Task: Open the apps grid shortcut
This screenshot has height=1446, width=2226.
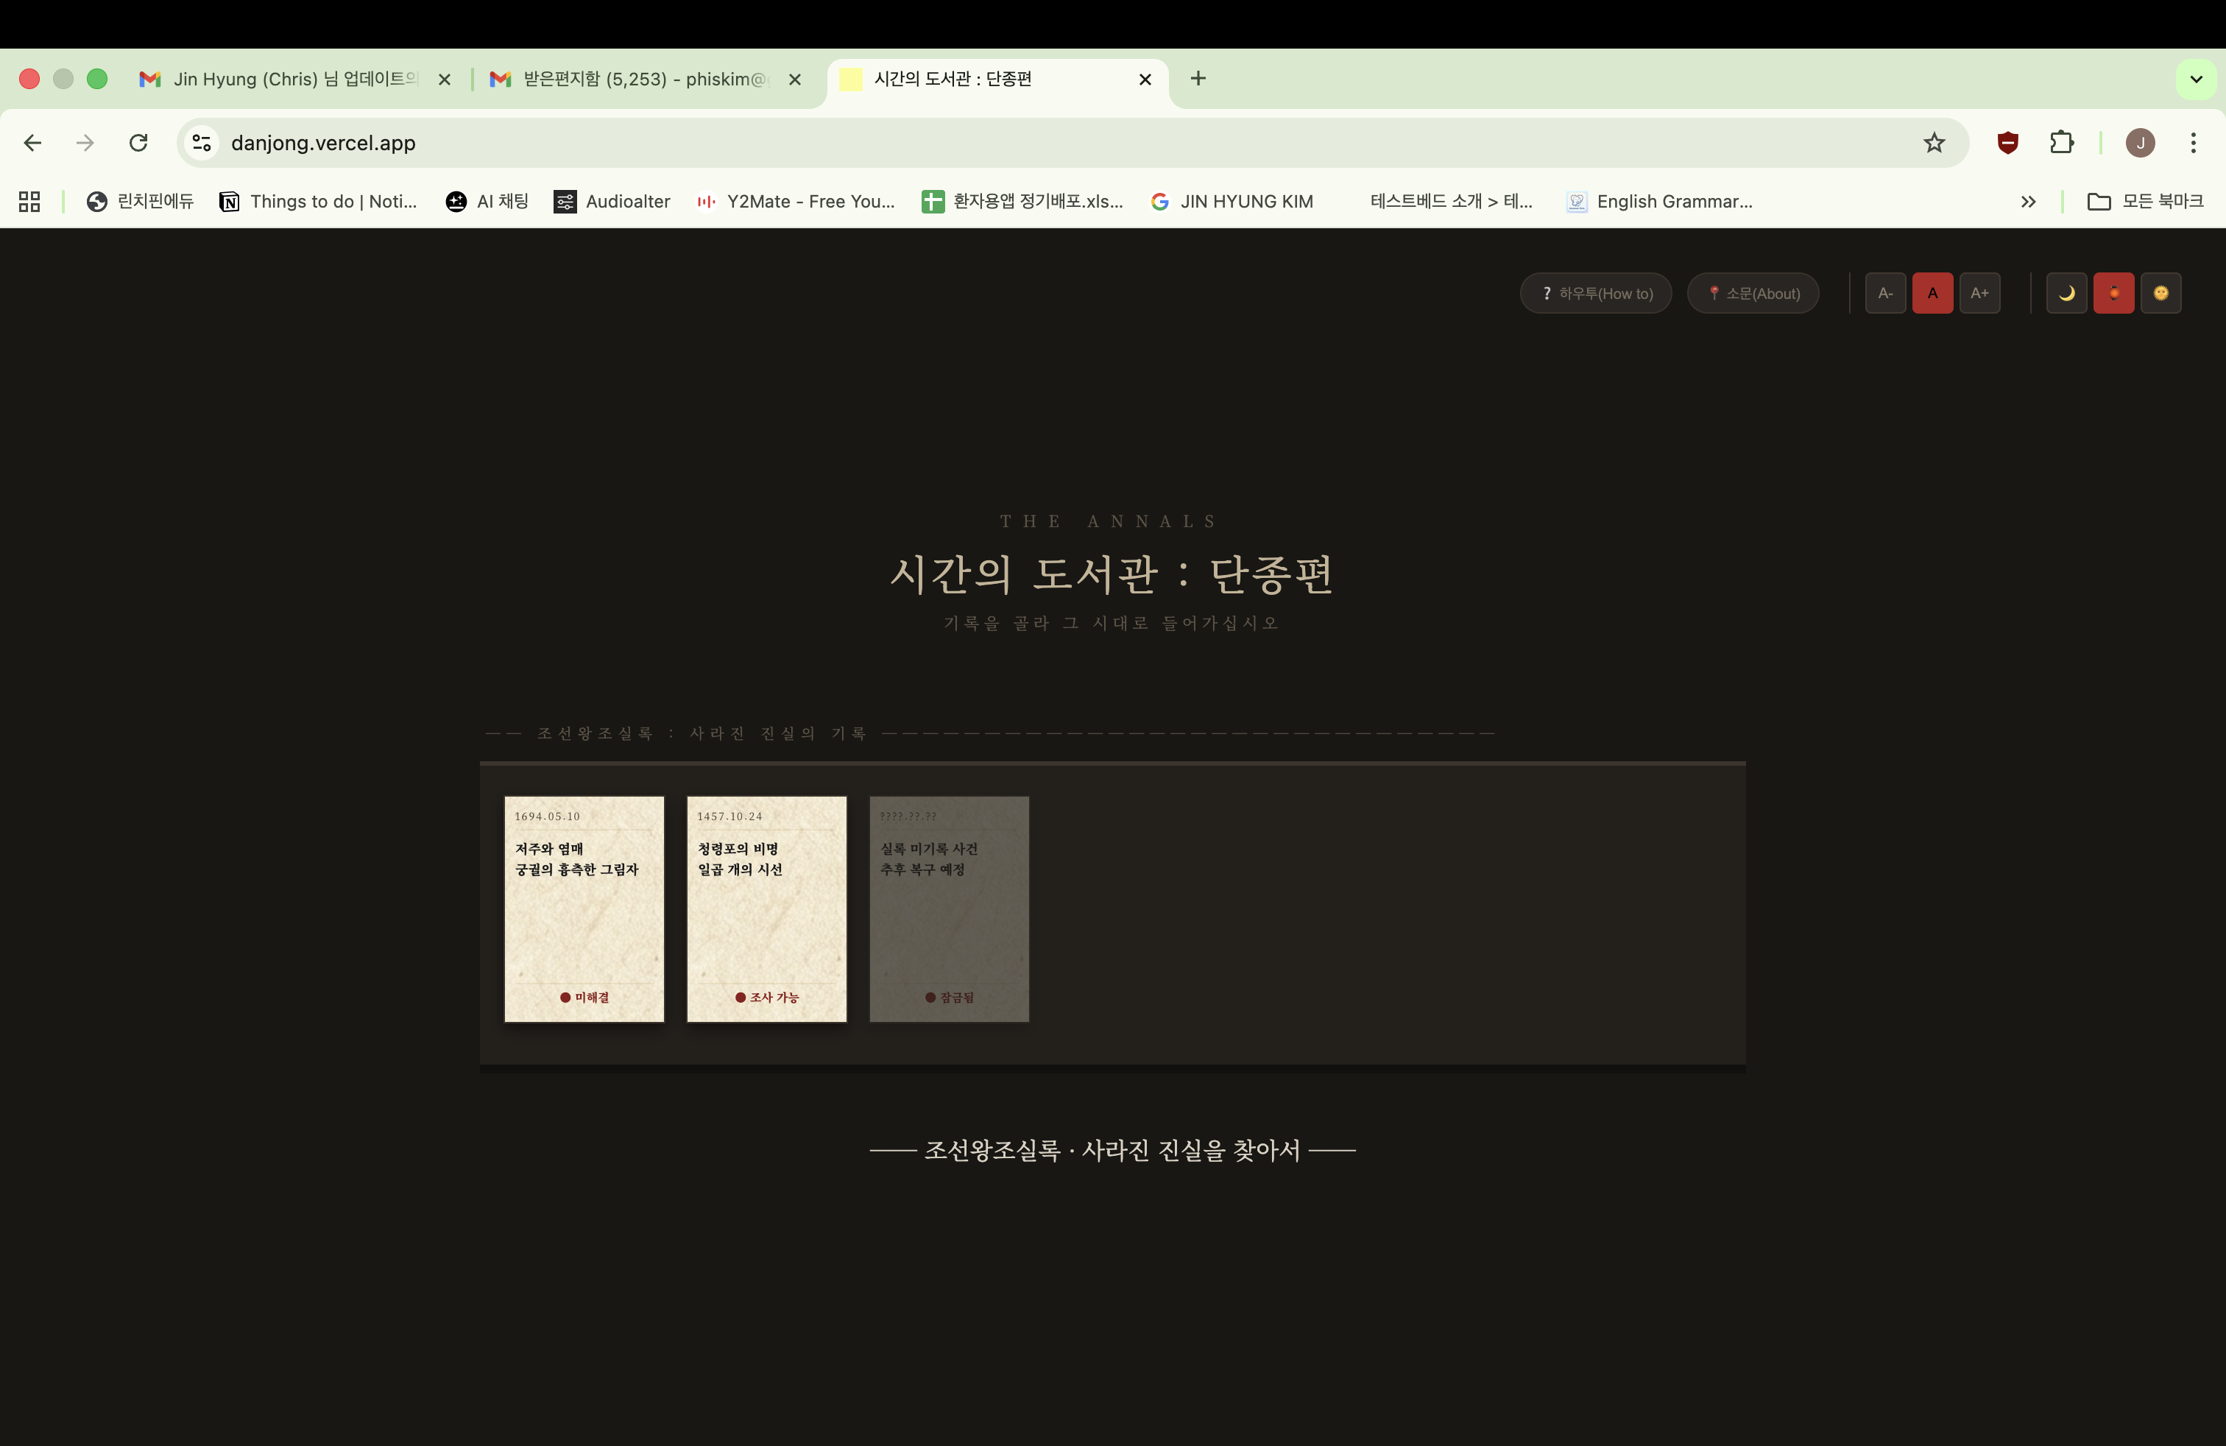Action: tap(30, 201)
